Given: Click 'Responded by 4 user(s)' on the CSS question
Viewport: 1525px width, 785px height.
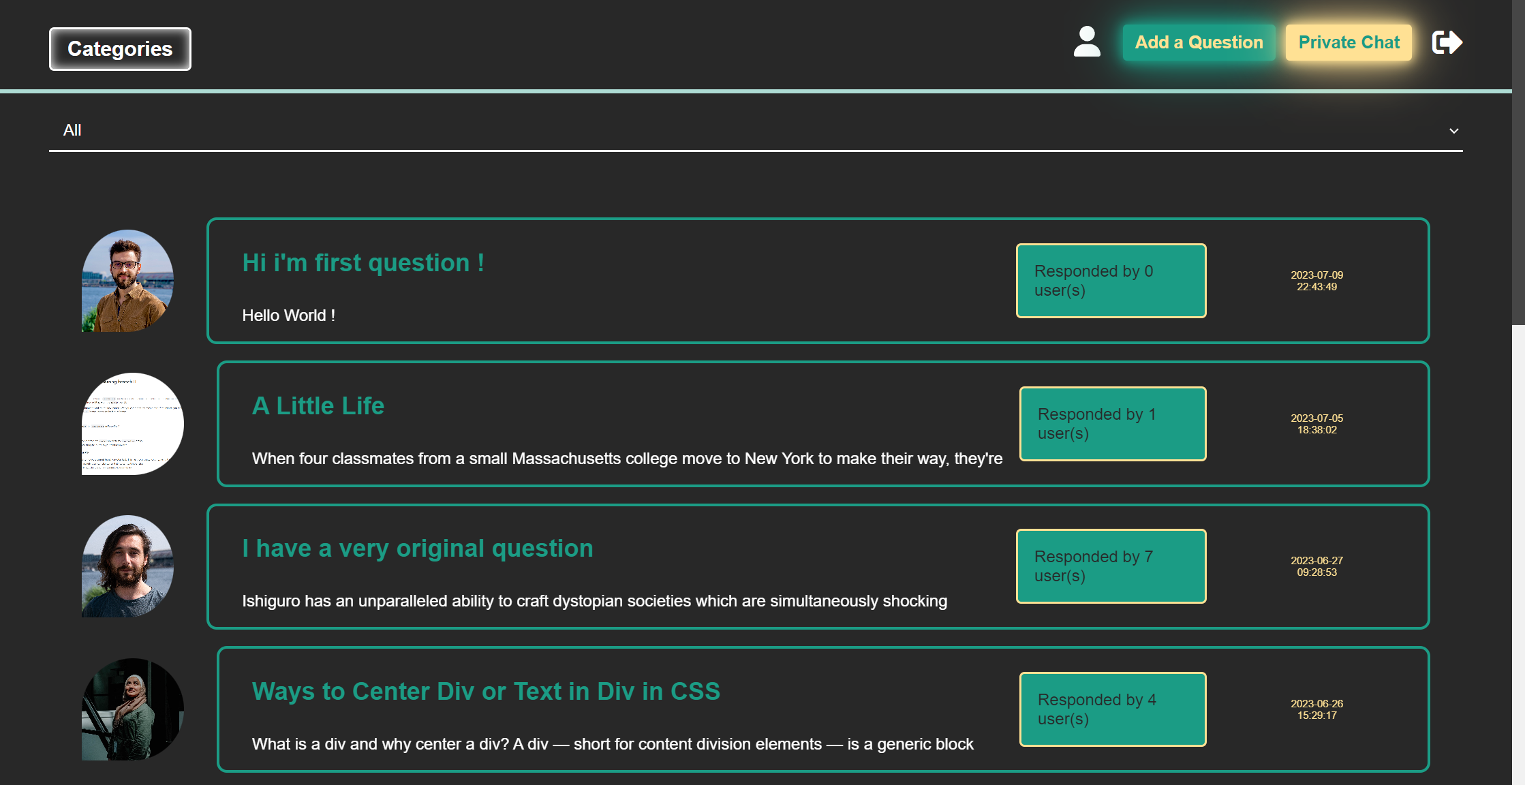Looking at the screenshot, I should [1112, 709].
